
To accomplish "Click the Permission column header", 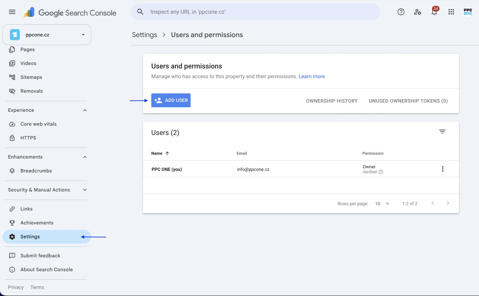I will (x=373, y=153).
